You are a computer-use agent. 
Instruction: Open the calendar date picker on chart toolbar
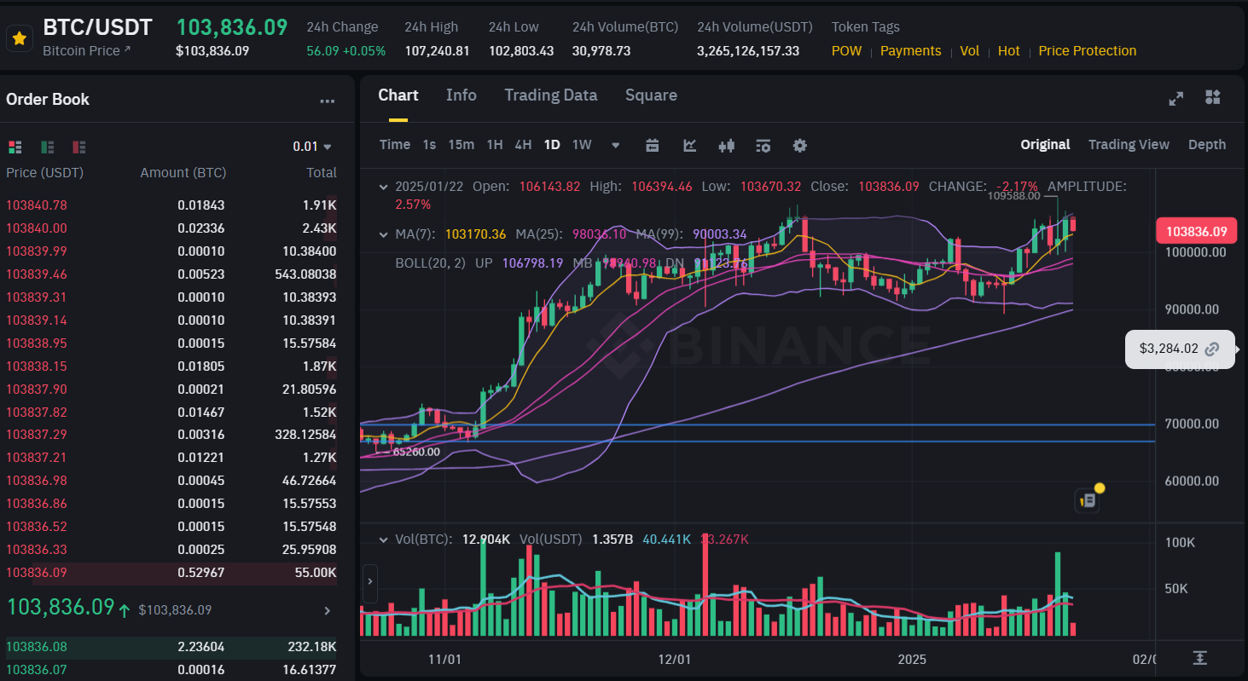653,145
